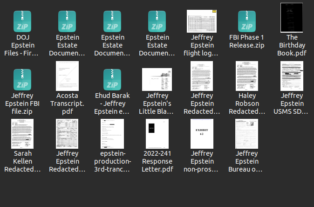
Task: Select the Jeffrey Epstein FBI file.zip icon
Action: point(22,80)
